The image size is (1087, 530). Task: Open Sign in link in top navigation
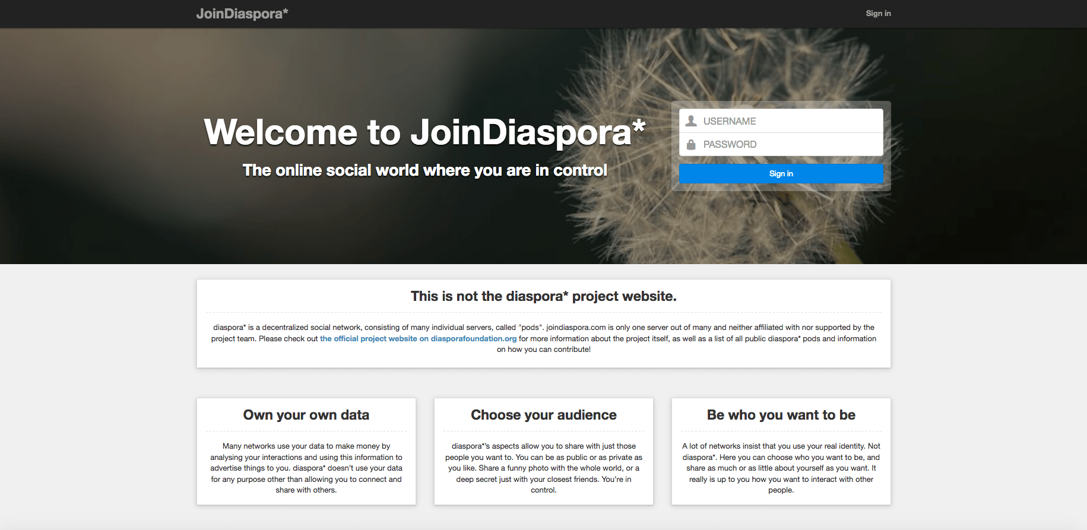point(878,14)
